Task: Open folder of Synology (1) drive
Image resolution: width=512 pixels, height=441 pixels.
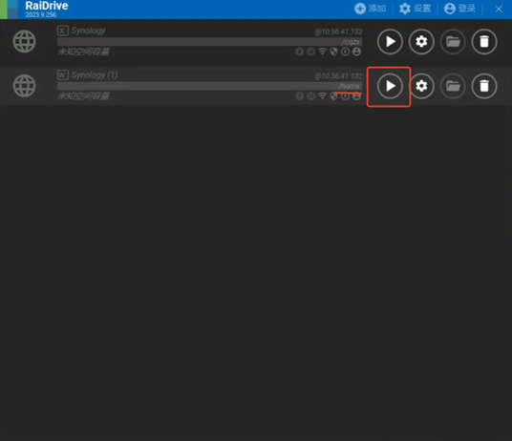Action: coord(453,86)
